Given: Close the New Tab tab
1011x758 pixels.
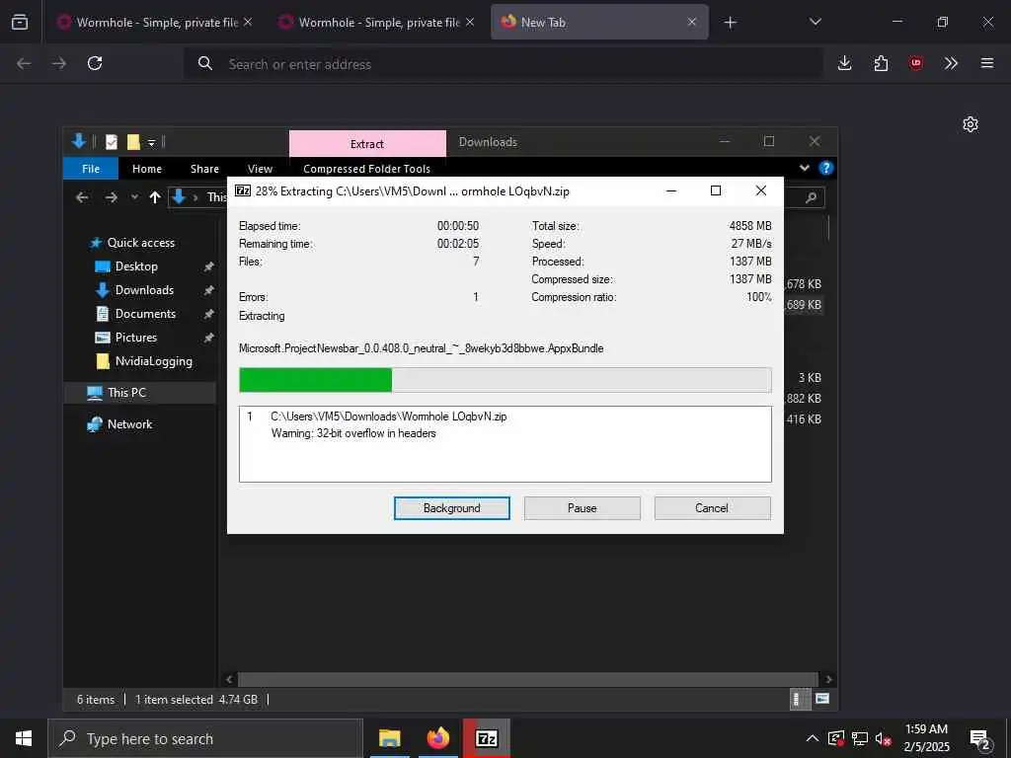Looking at the screenshot, I should [692, 22].
